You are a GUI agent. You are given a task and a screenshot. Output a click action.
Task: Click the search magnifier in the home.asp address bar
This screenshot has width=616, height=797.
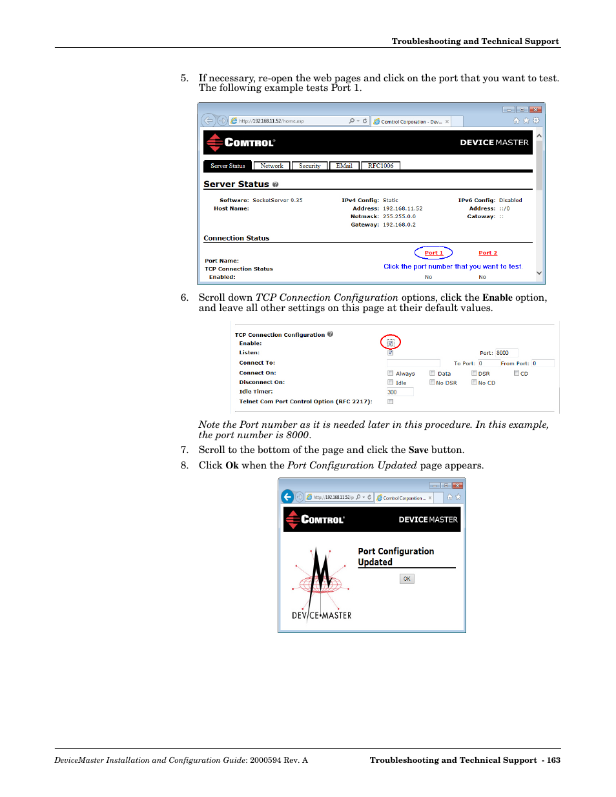click(352, 121)
